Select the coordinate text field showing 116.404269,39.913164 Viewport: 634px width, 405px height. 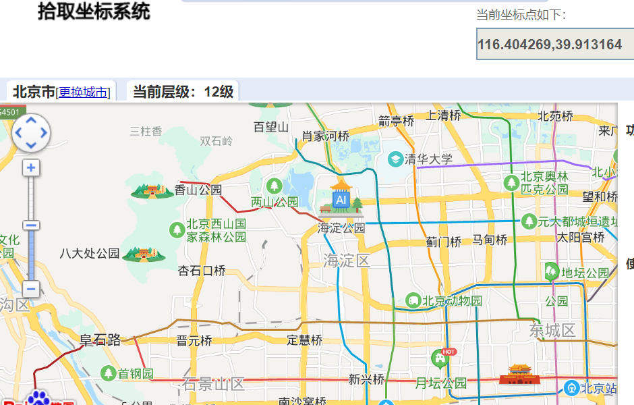pyautogui.click(x=554, y=43)
